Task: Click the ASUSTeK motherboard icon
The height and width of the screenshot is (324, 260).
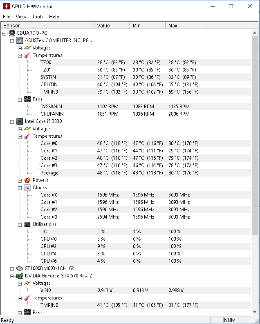Action: click(x=20, y=40)
